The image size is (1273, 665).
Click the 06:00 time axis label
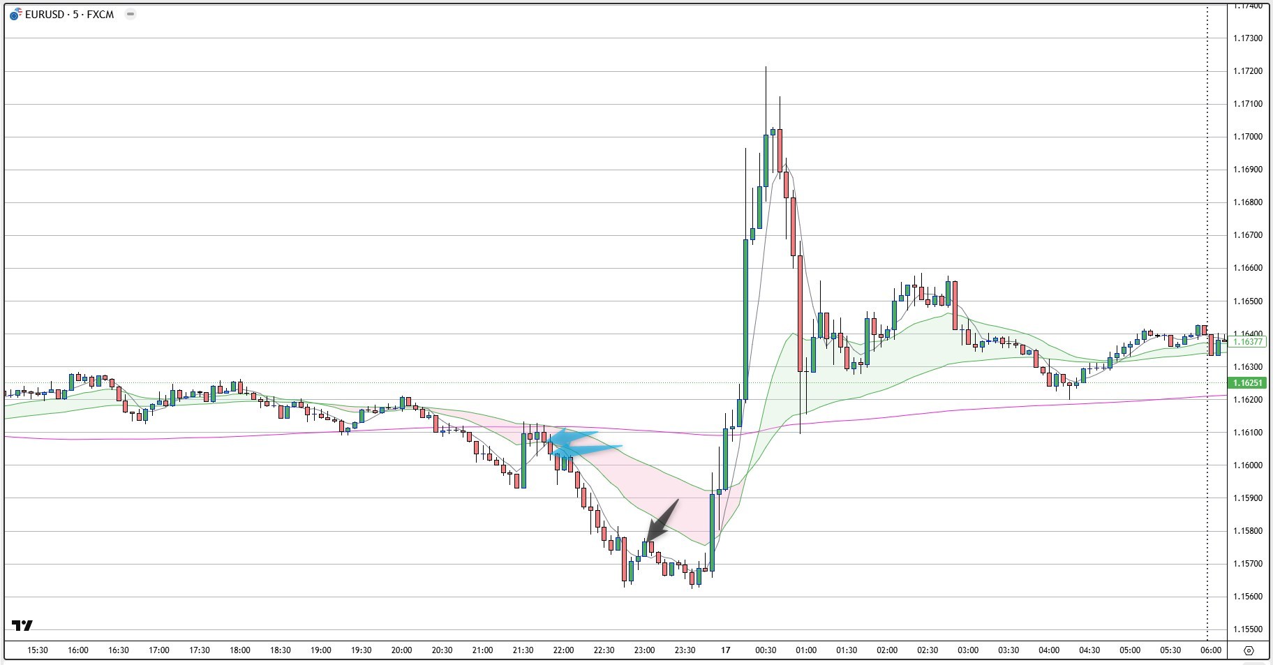[x=1211, y=650]
